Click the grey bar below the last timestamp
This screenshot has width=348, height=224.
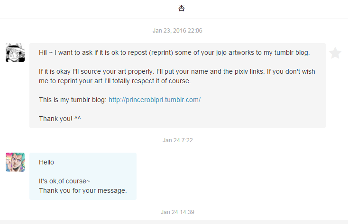[174, 222]
